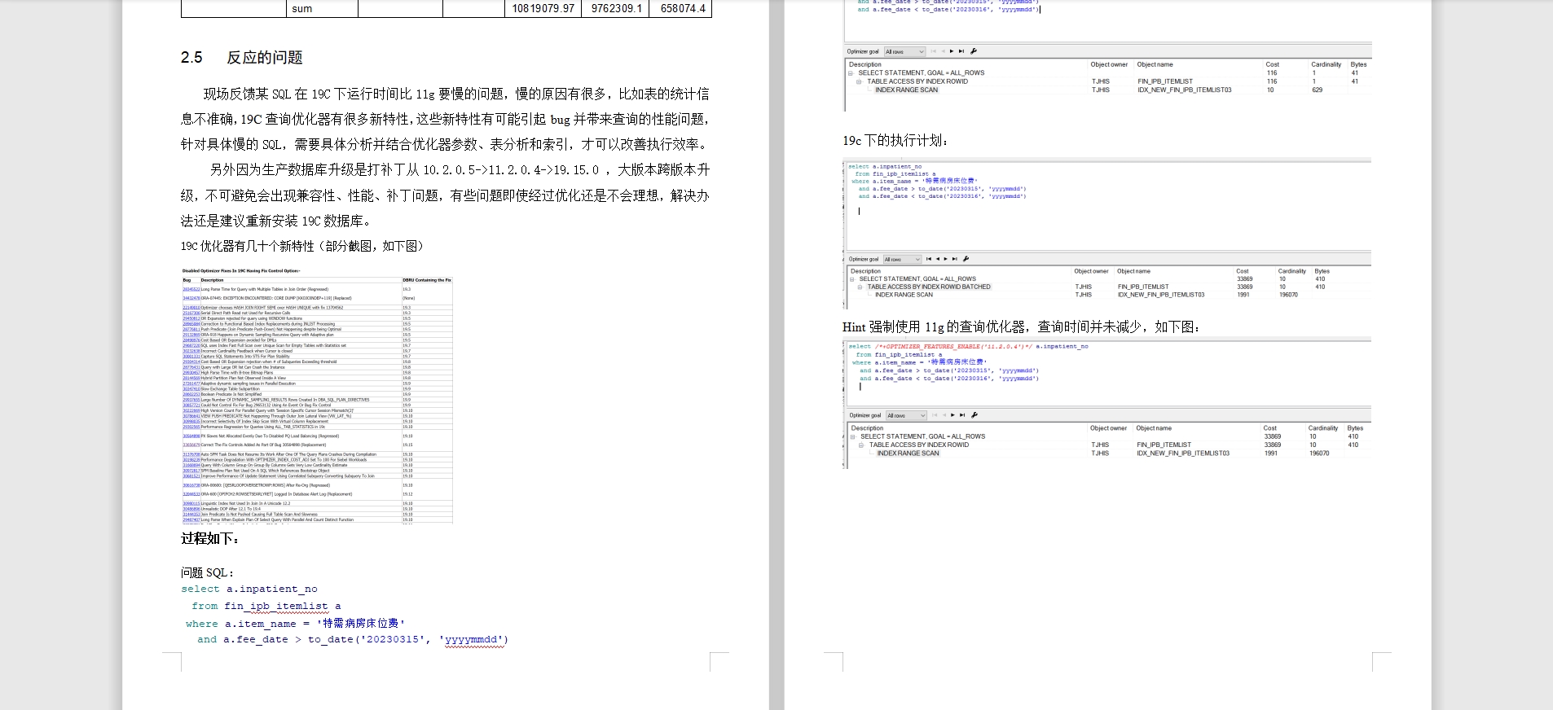Click the bold text '过程如下:'
Image resolution: width=1553 pixels, height=710 pixels.
pos(210,538)
